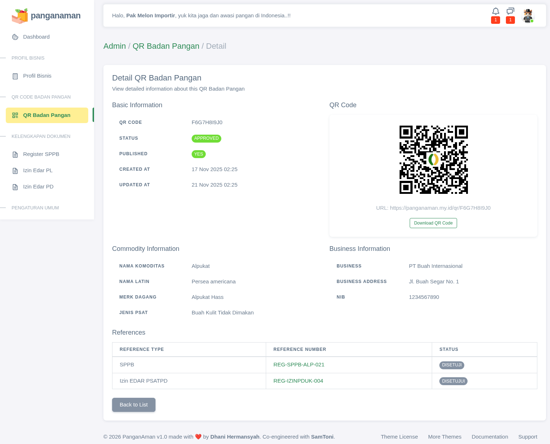Click the QR code image

pos(434,160)
